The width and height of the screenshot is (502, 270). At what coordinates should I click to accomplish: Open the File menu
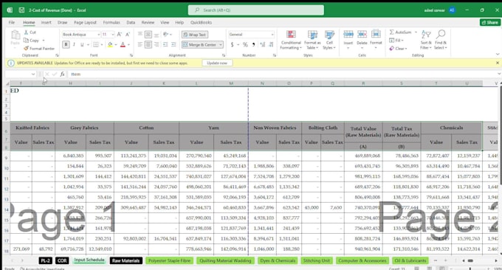(12, 22)
